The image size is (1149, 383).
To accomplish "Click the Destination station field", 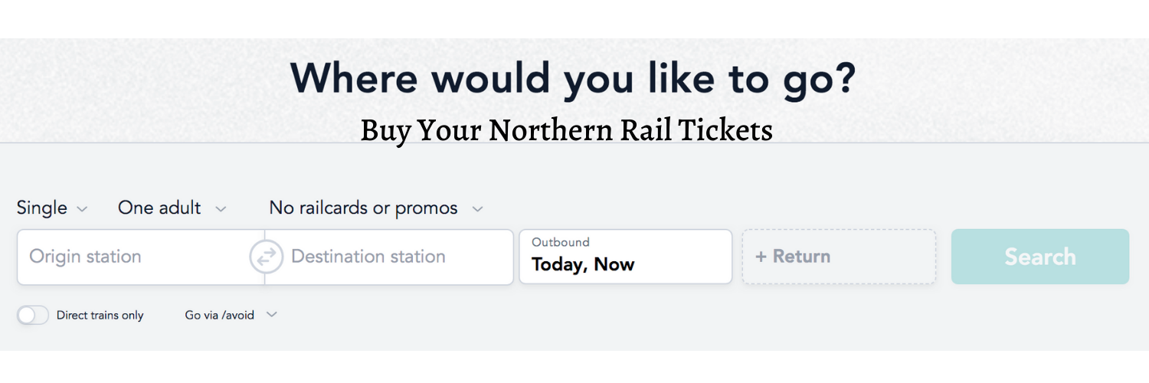I will 389,257.
